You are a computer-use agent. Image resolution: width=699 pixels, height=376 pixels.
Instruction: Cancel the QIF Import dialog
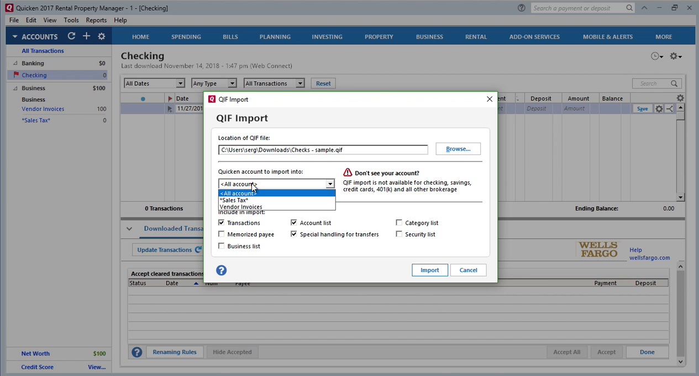468,270
